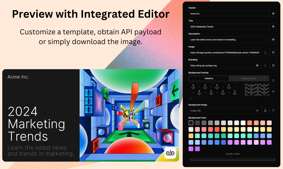Click the Branding input with logo.svg URL
Viewport: 283px width, 169px height.
[221, 65]
